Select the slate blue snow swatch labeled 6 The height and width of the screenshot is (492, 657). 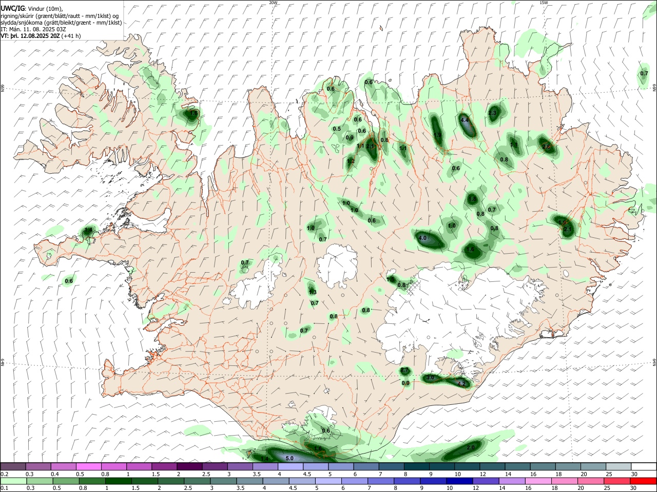click(x=366, y=466)
